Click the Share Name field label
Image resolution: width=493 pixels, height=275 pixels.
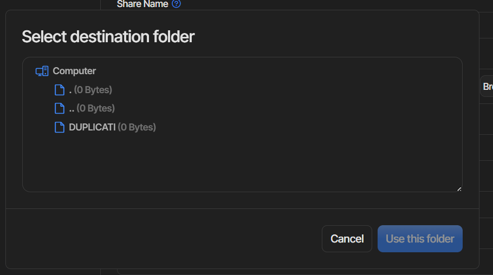[142, 4]
